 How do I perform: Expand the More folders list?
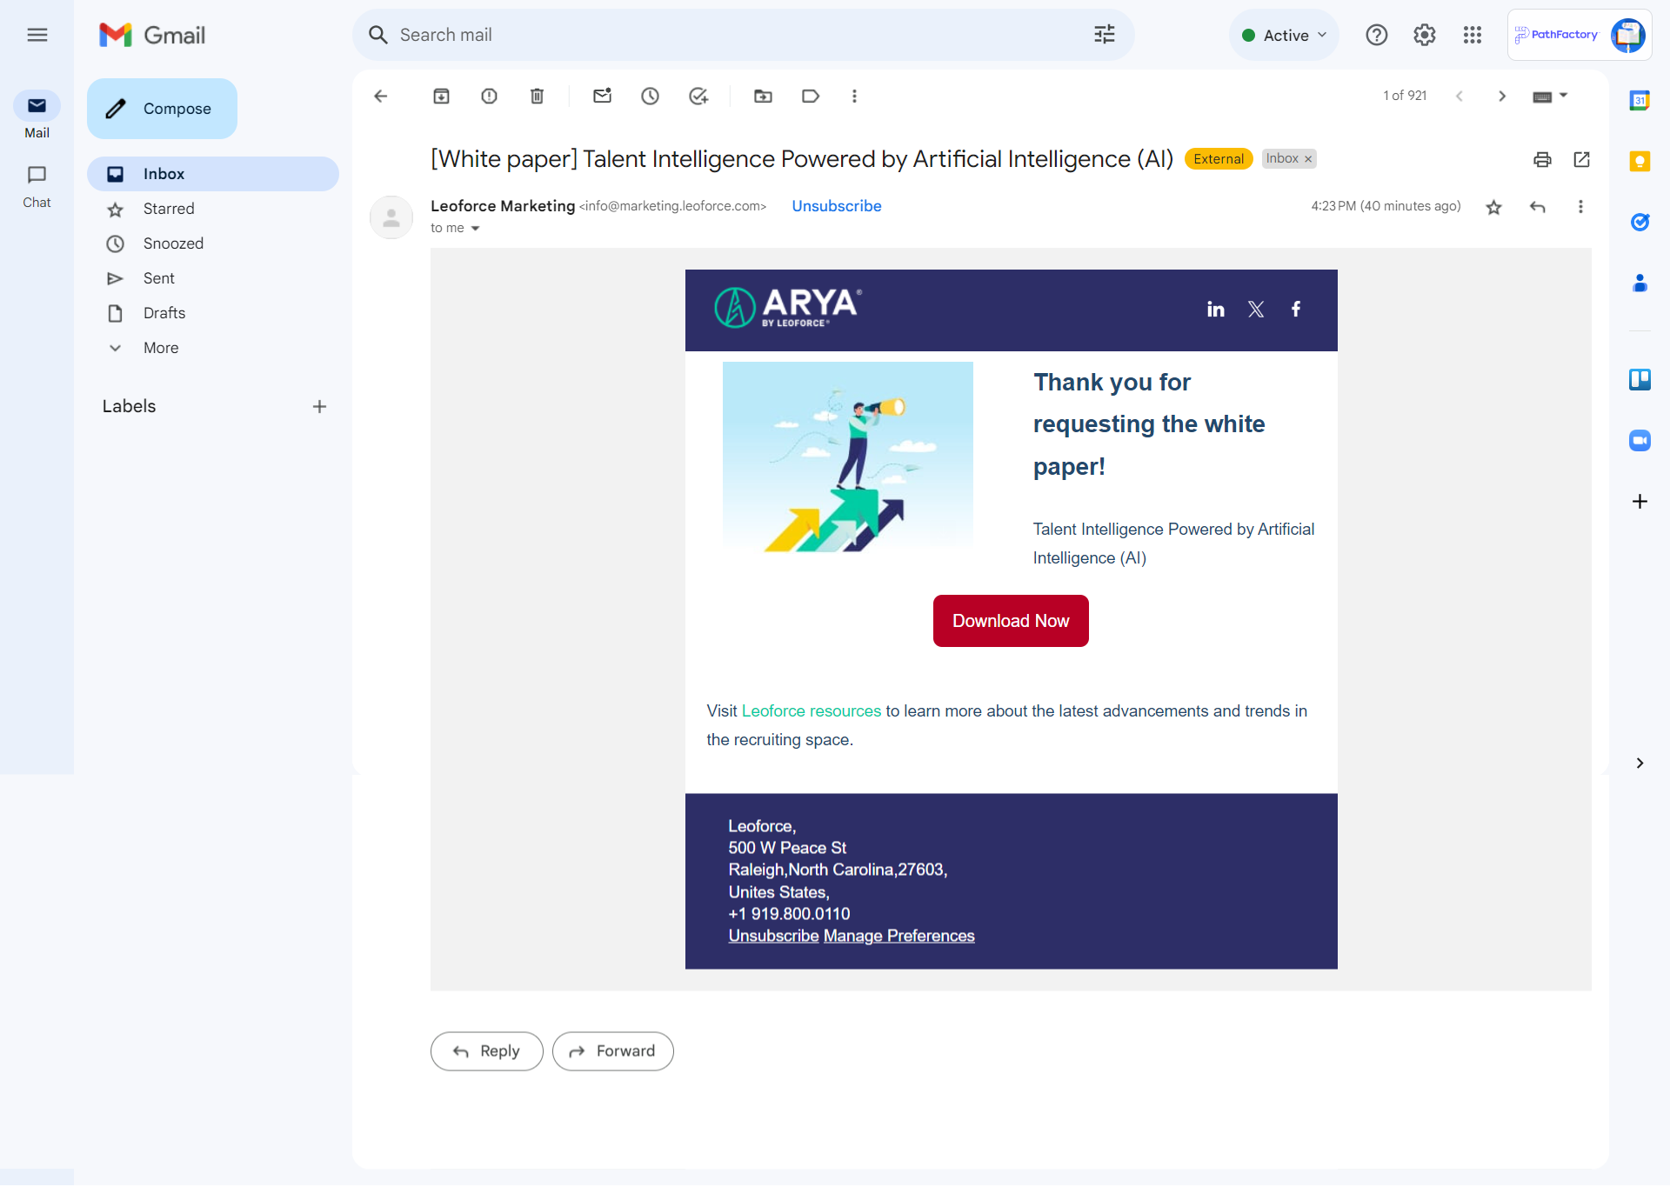coord(161,348)
